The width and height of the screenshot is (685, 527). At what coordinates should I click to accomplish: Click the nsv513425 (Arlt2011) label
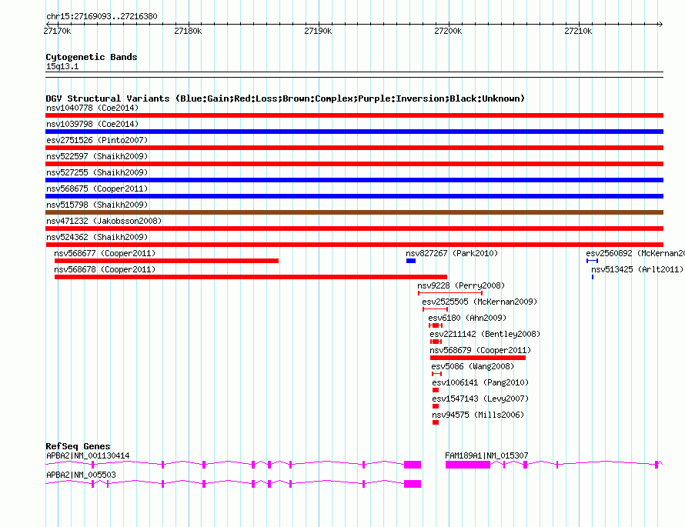[x=637, y=269]
